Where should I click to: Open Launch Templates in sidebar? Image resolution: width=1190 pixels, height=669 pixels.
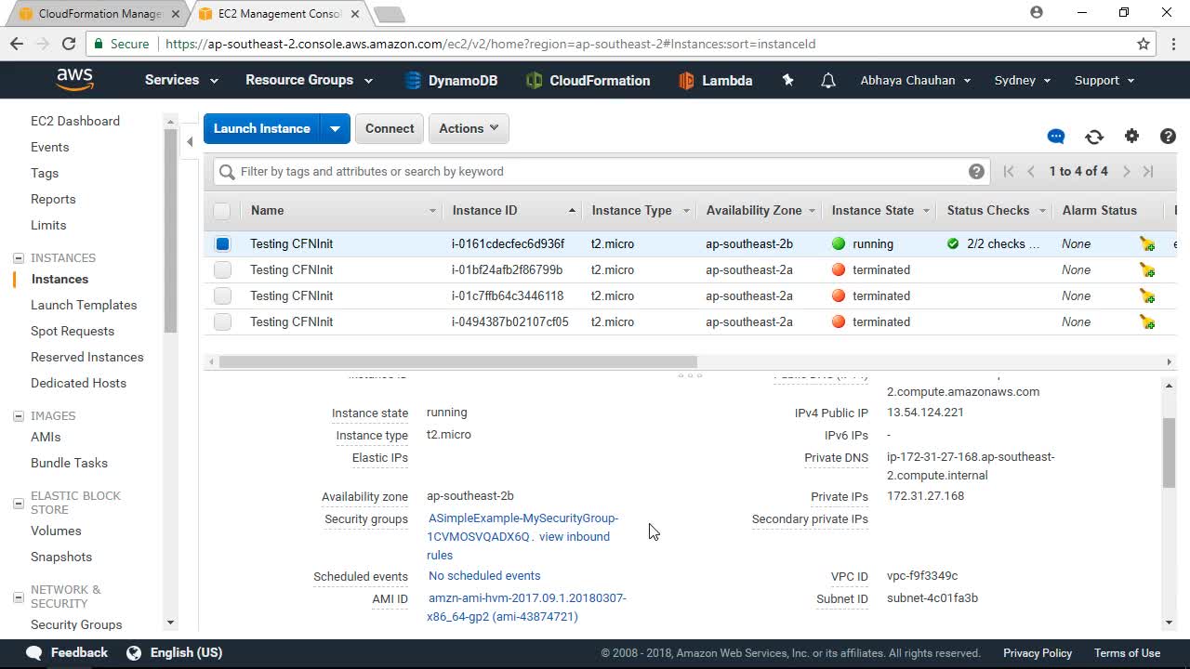pyautogui.click(x=84, y=305)
